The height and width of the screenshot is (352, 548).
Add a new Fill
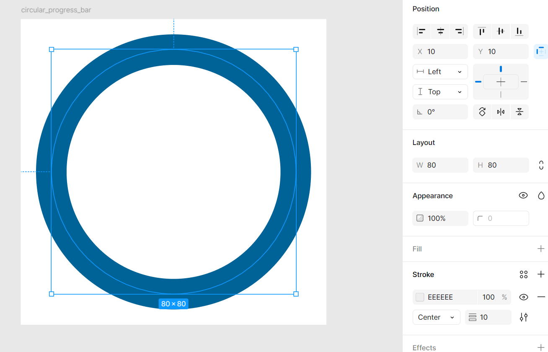(x=540, y=248)
